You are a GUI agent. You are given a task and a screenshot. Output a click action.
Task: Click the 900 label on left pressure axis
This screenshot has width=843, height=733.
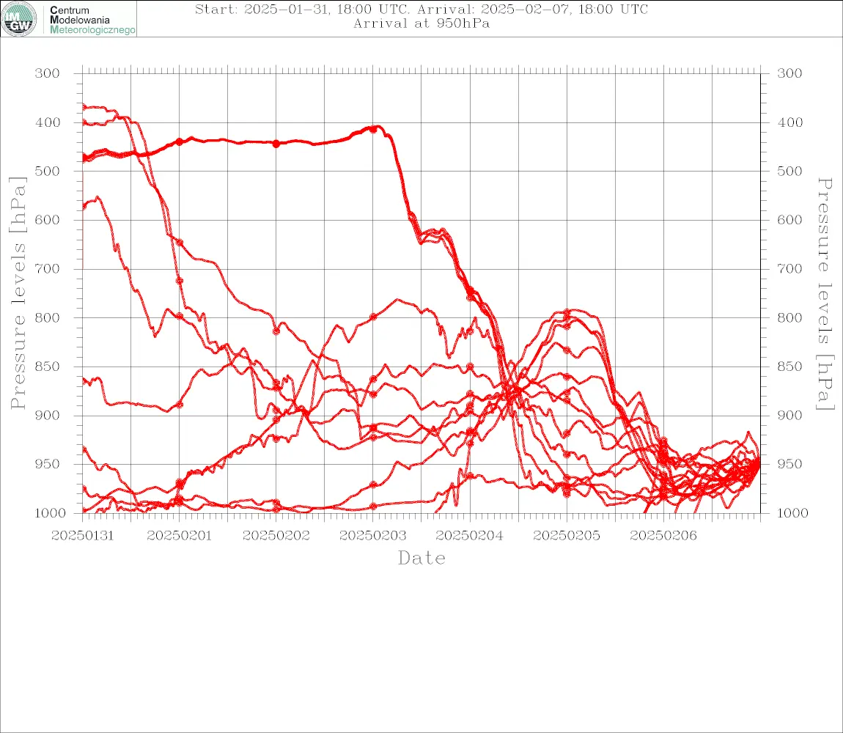point(48,415)
